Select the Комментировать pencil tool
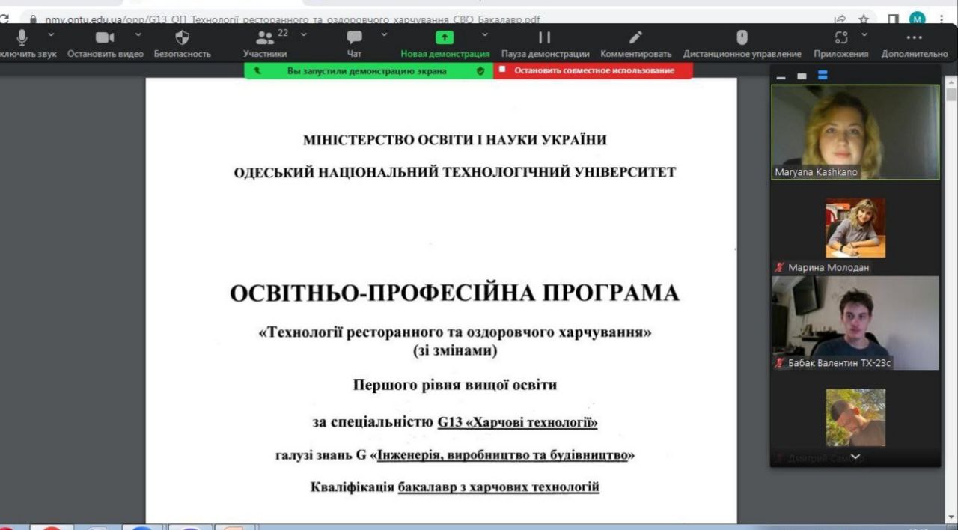Image resolution: width=958 pixels, height=530 pixels. click(635, 38)
